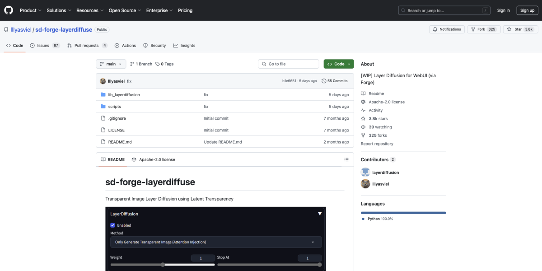Open the README list outline icon
Image resolution: width=542 pixels, height=271 pixels.
coord(346,159)
